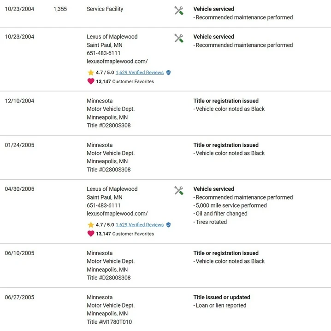331x331 pixels.
Task: Click lexusofmaplewood.com/ in the 10/23/2004 entry
Action: (117, 61)
